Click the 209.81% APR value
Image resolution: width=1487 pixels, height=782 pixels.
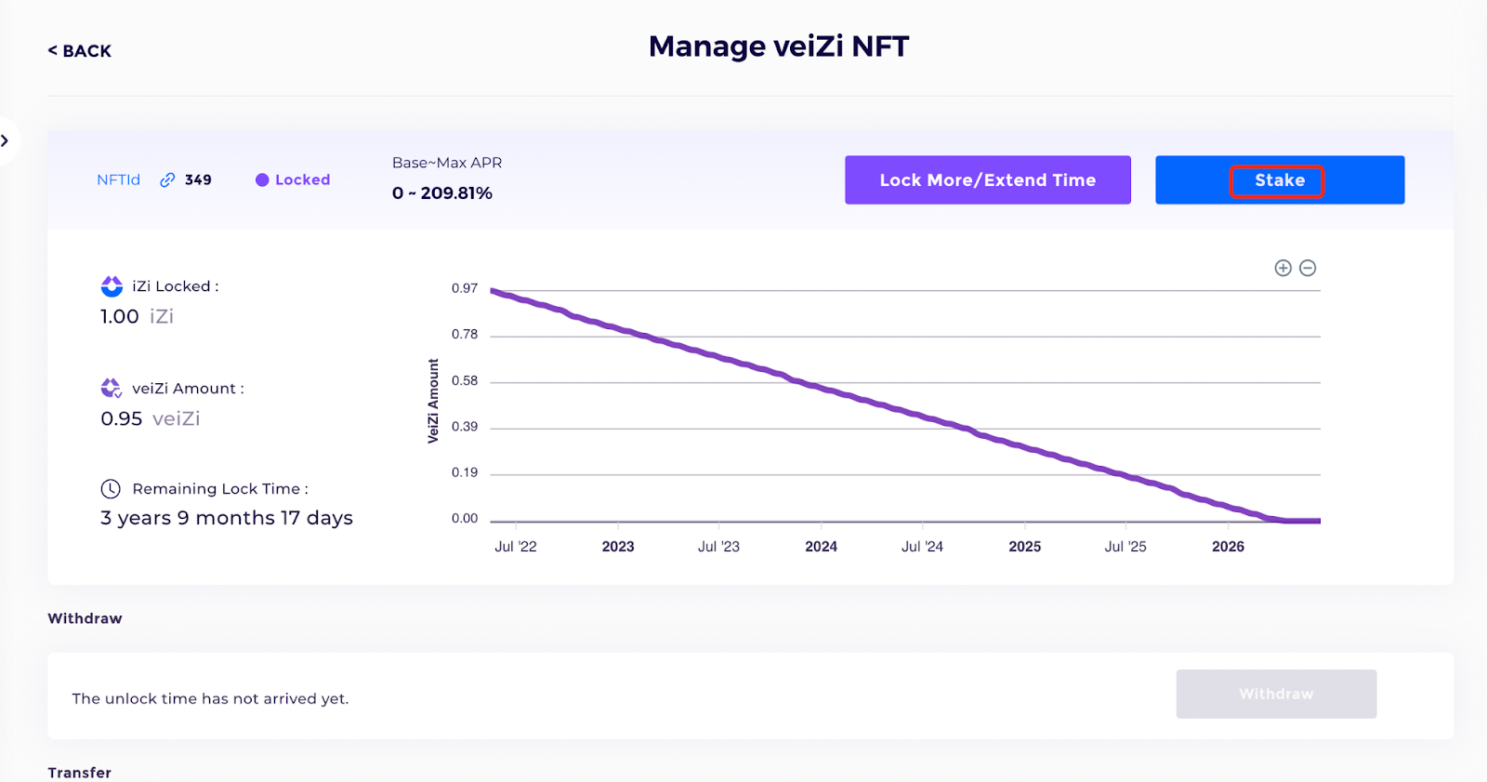coord(456,193)
